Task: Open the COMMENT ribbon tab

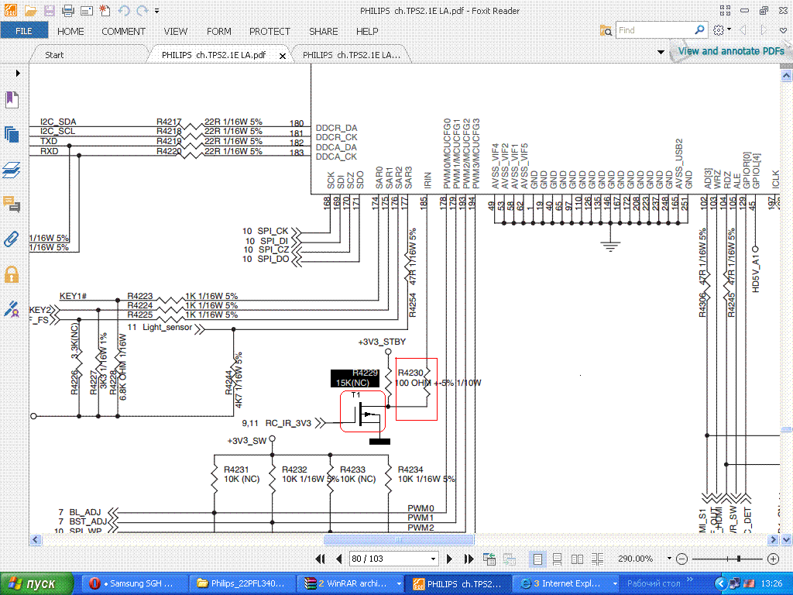Action: pos(123,31)
